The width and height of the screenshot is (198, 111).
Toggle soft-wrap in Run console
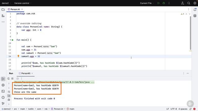point(9,92)
